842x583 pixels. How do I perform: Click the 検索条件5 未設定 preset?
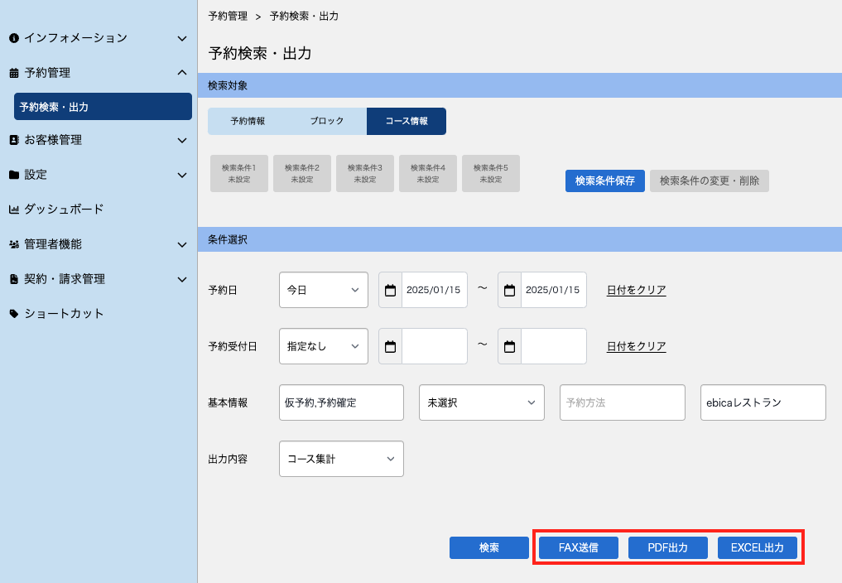491,174
